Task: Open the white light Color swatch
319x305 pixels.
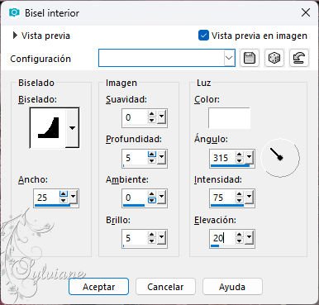Action: click(x=229, y=118)
